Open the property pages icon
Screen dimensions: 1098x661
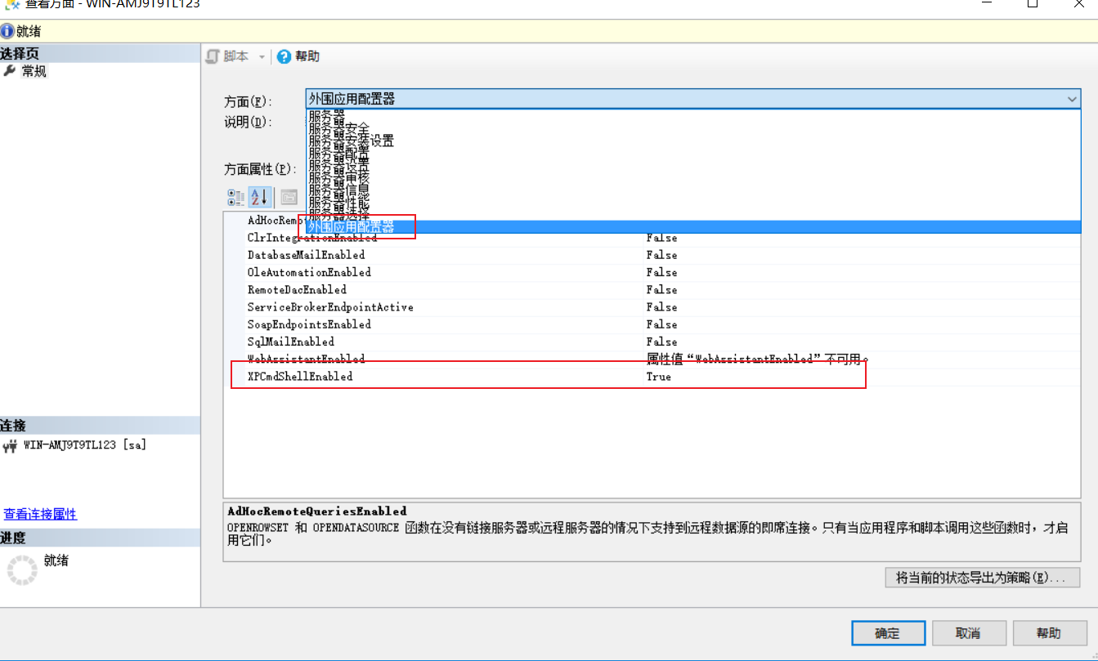coord(289,197)
